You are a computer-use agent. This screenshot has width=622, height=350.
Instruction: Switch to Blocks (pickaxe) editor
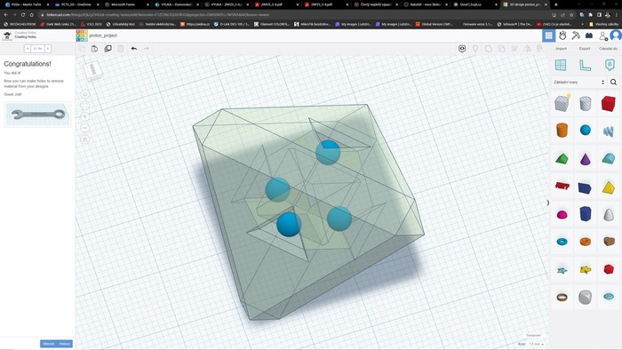coord(576,36)
